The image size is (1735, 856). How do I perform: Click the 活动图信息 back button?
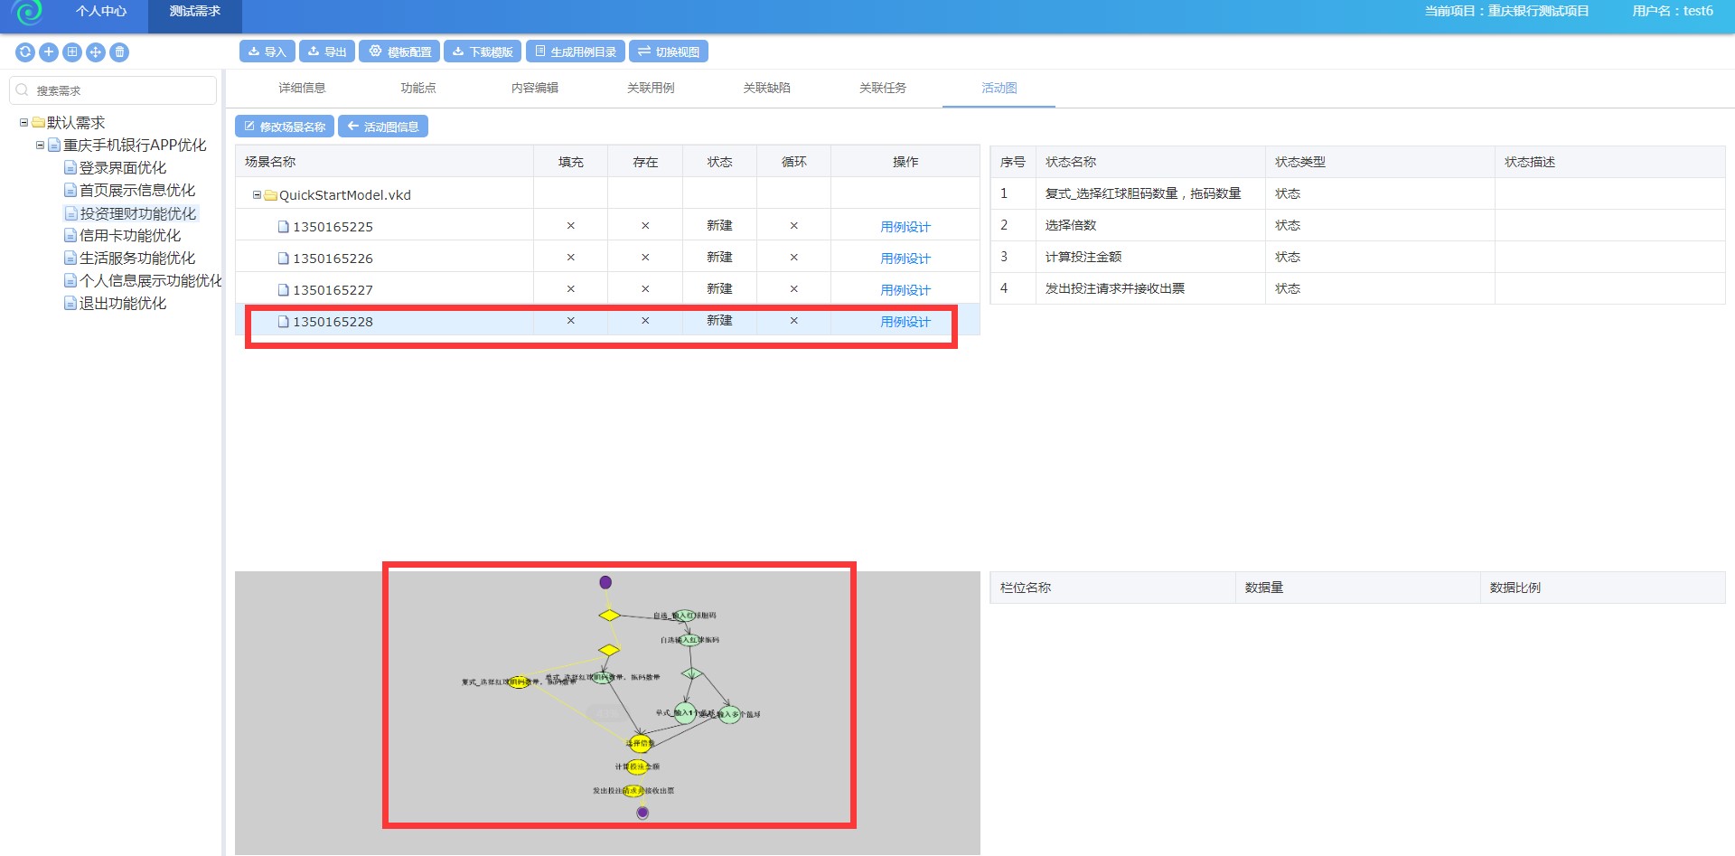(x=383, y=127)
